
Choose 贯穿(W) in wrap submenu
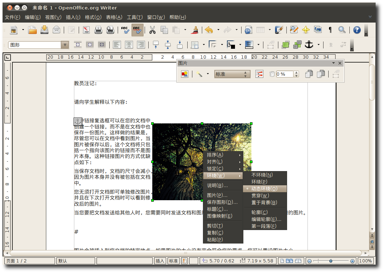(265, 195)
